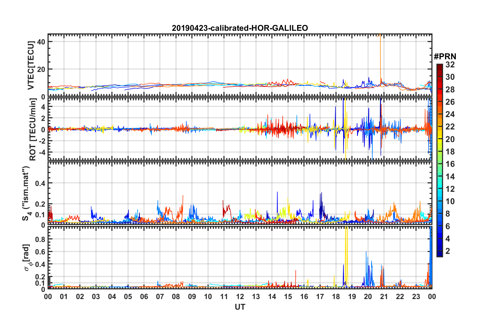The width and height of the screenshot is (480, 321).
Task: Click the dark red top of the PRN colorbar
Action: 440,66
